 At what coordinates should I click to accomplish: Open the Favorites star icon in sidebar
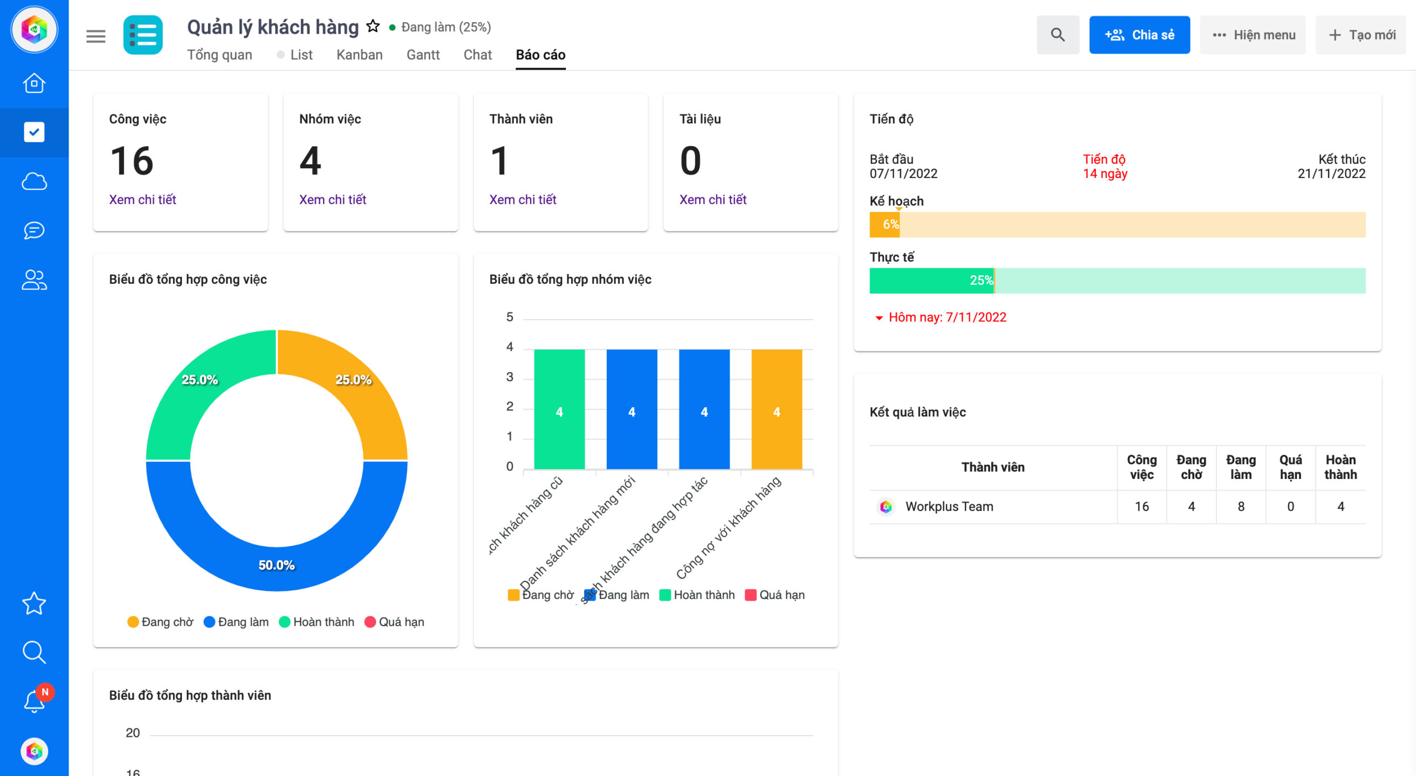(34, 603)
